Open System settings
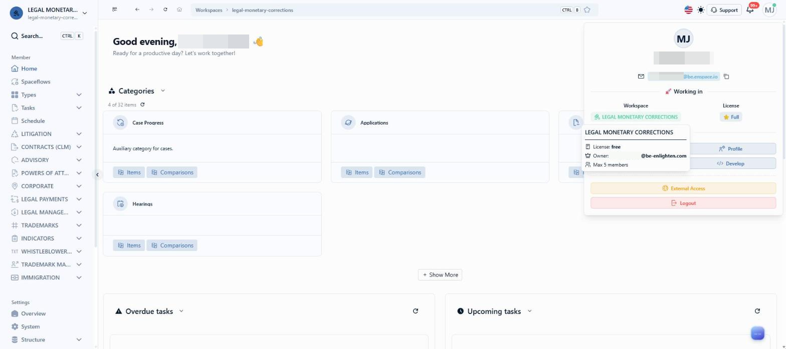Viewport: 786px width, 349px height. coord(26,326)
